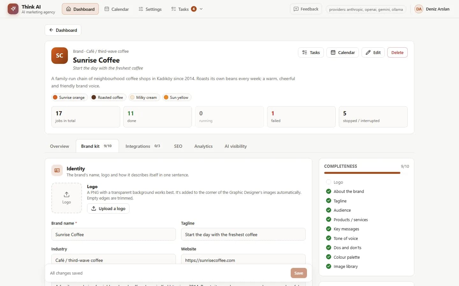Click the Deniz Arslan user name
Image resolution: width=459 pixels, height=286 pixels.
tap(438, 9)
